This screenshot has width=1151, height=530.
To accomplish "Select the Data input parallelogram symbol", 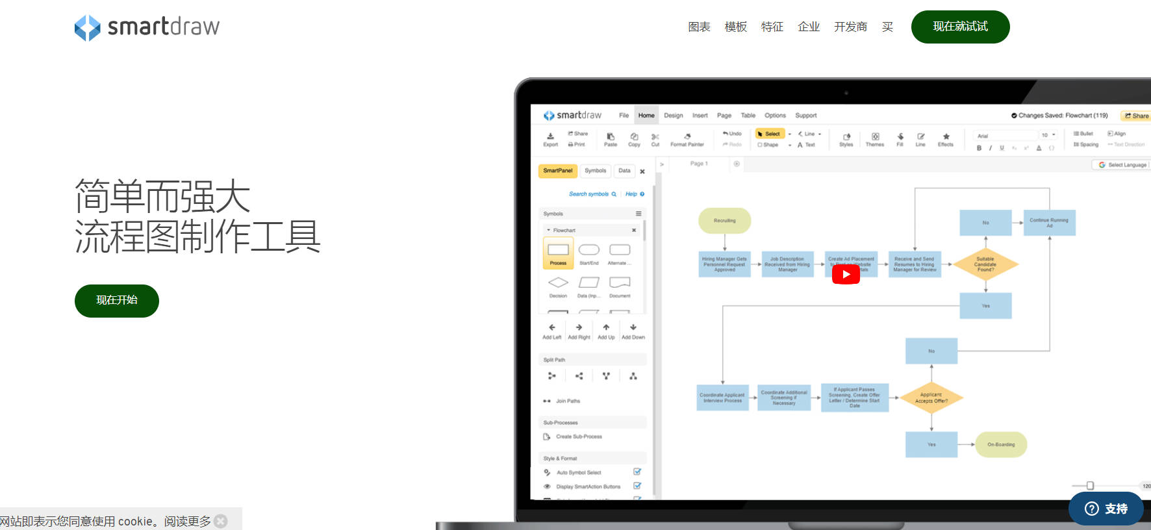I will click(x=589, y=286).
